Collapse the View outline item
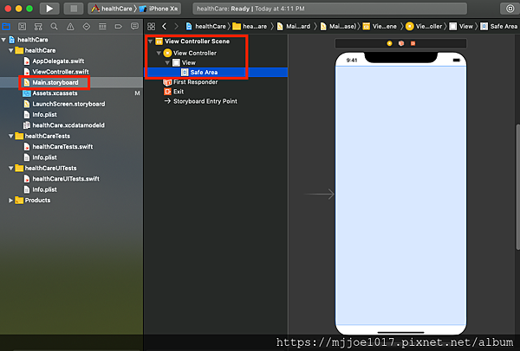The width and height of the screenshot is (520, 351). click(167, 62)
